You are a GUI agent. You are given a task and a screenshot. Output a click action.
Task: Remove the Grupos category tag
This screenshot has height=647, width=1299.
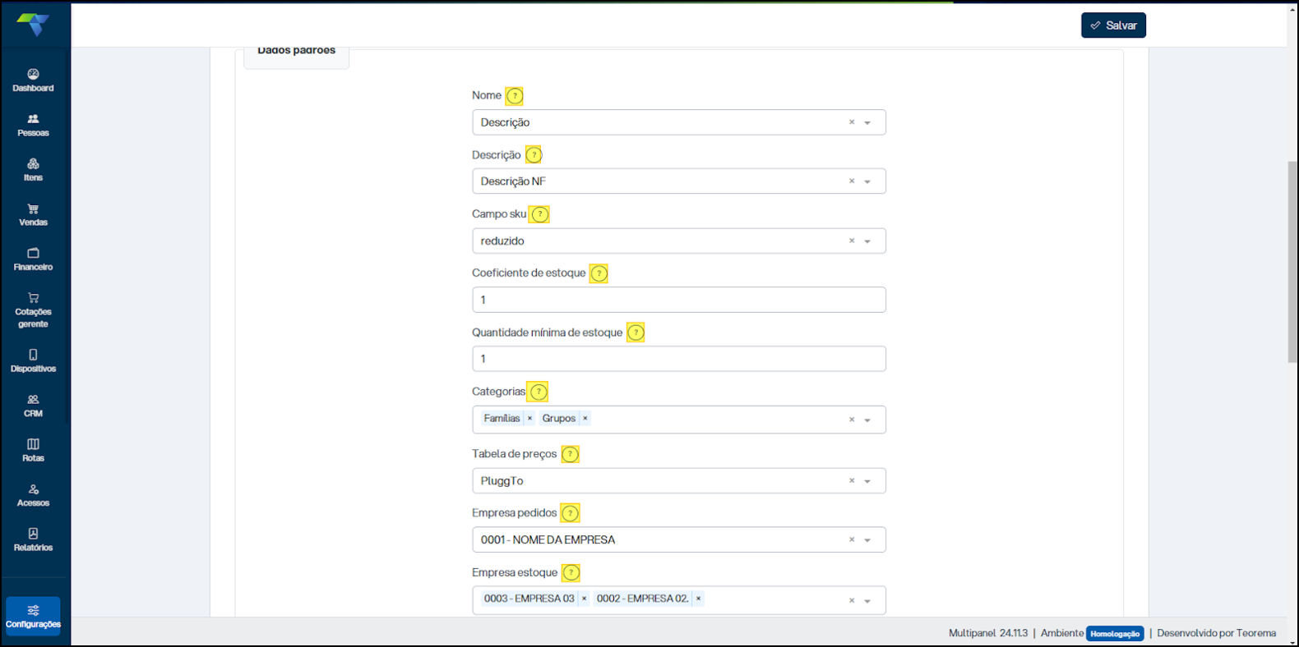tap(585, 419)
